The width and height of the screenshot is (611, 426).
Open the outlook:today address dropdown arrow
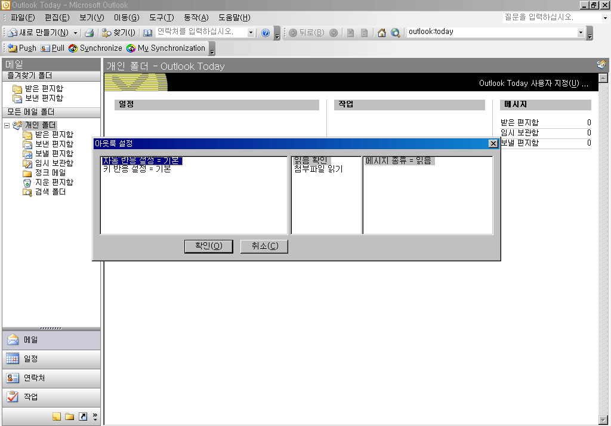click(x=581, y=33)
